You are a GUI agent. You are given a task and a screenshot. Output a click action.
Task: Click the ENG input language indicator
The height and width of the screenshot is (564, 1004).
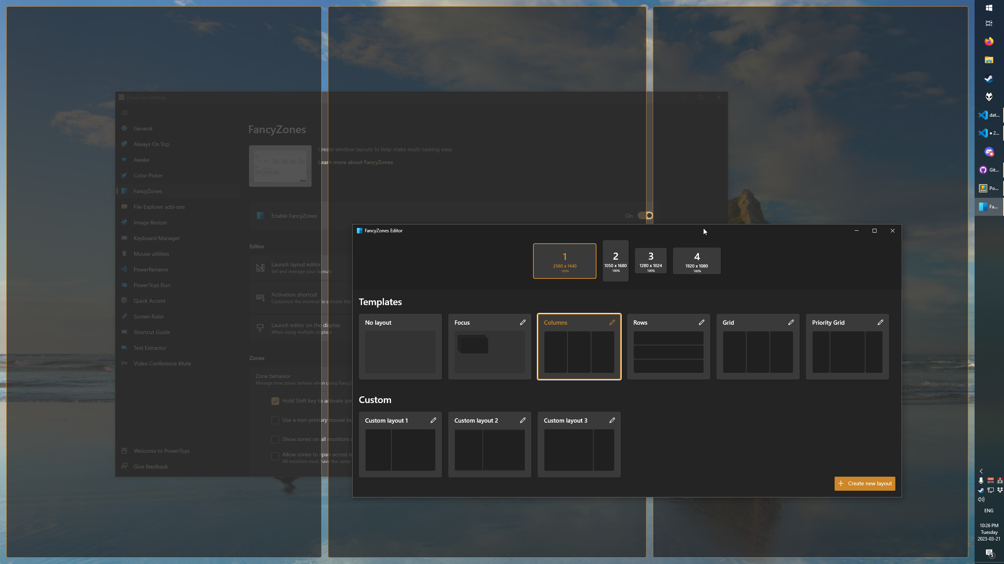[989, 511]
